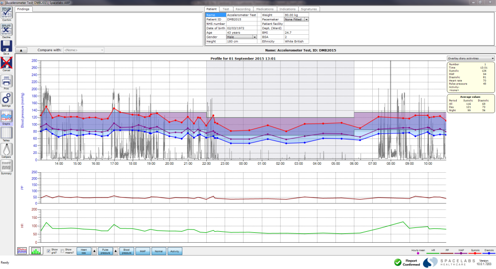Save the report using the floppy disk icon
The width and height of the screenshot is (496, 269).
click(6, 46)
